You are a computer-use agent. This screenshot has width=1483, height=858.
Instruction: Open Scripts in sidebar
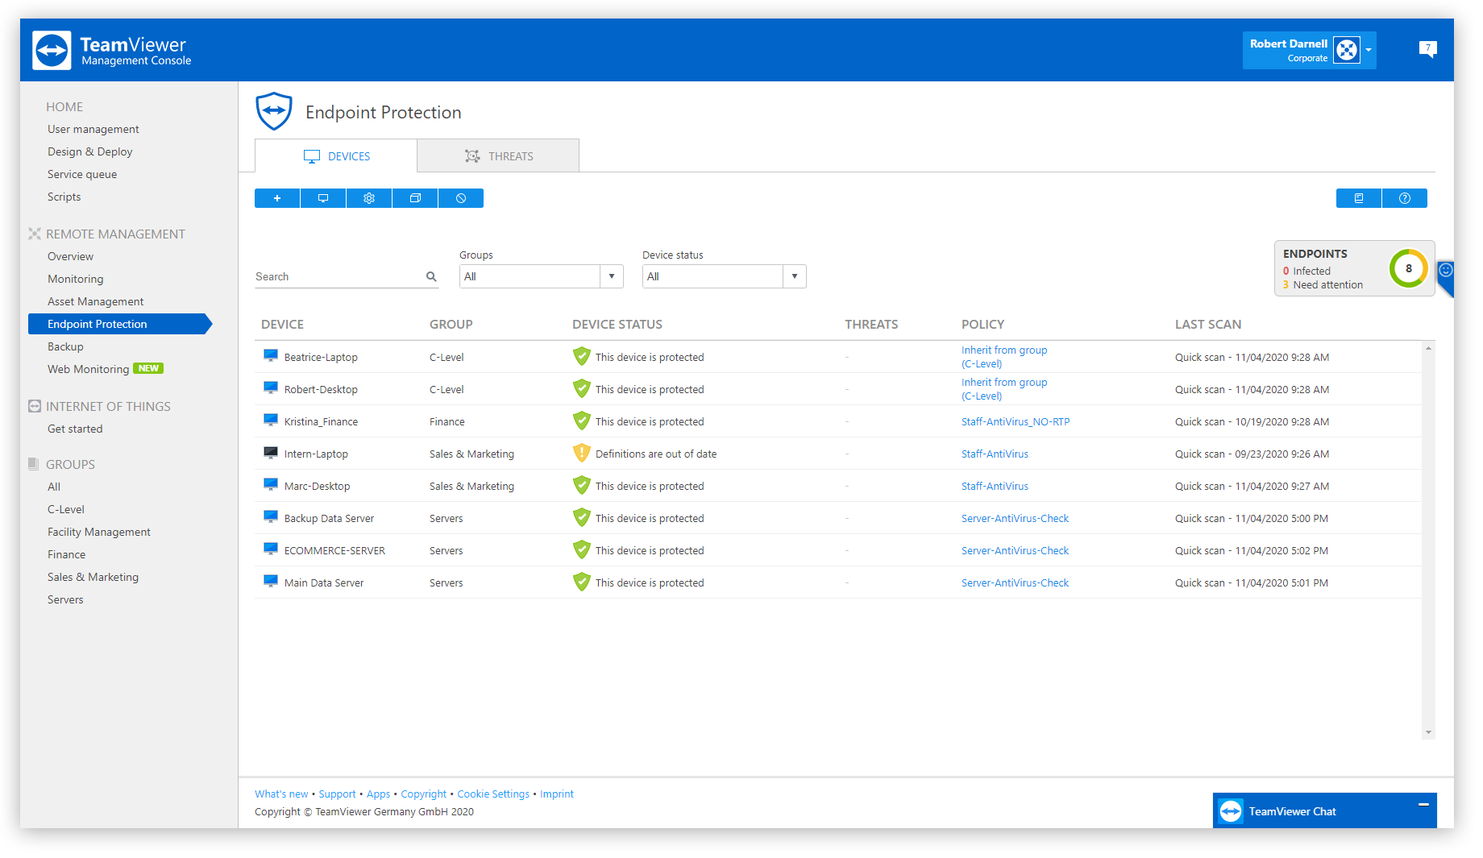pyautogui.click(x=64, y=197)
